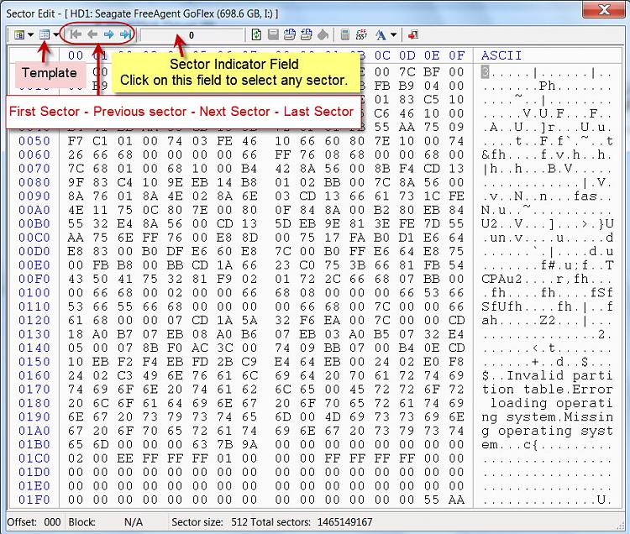Click ASCII text 'ng system.Missin'
This screenshot has width=630, height=534.
[547, 417]
